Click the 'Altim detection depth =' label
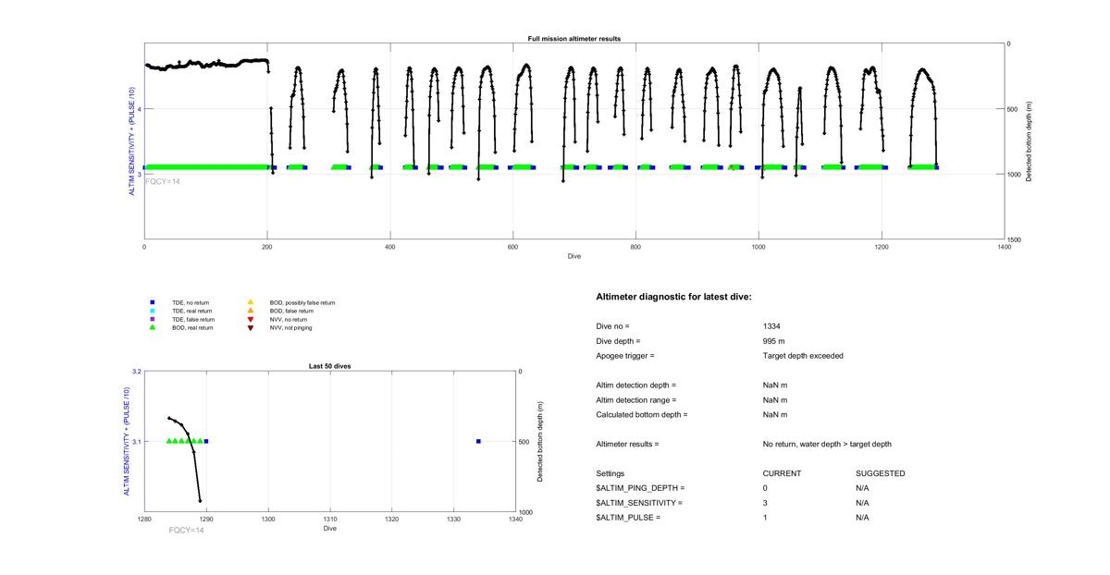Viewport: 1110px width, 575px height. 636,385
